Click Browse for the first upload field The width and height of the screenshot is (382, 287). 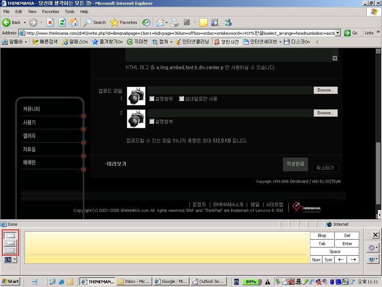click(325, 90)
